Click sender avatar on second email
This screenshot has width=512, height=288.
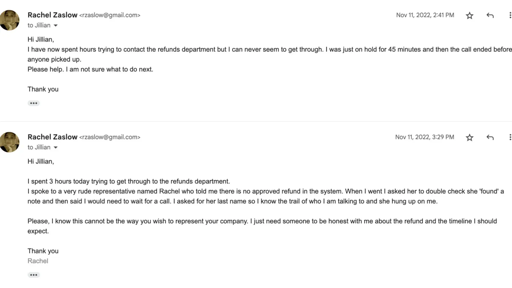pos(10,142)
